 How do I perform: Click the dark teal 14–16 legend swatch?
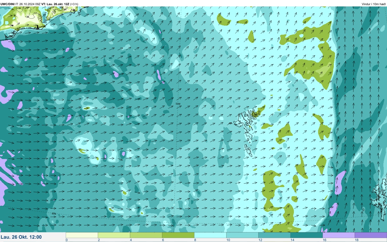coord(306,235)
